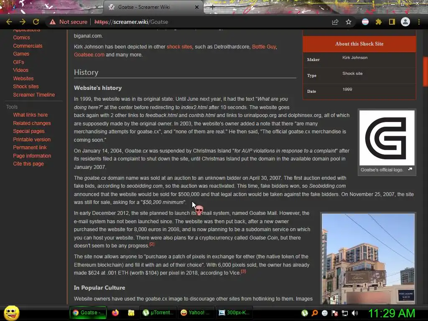
Task: Click the 'Kirk Johnson' Maker value in infobox
Action: point(355,58)
